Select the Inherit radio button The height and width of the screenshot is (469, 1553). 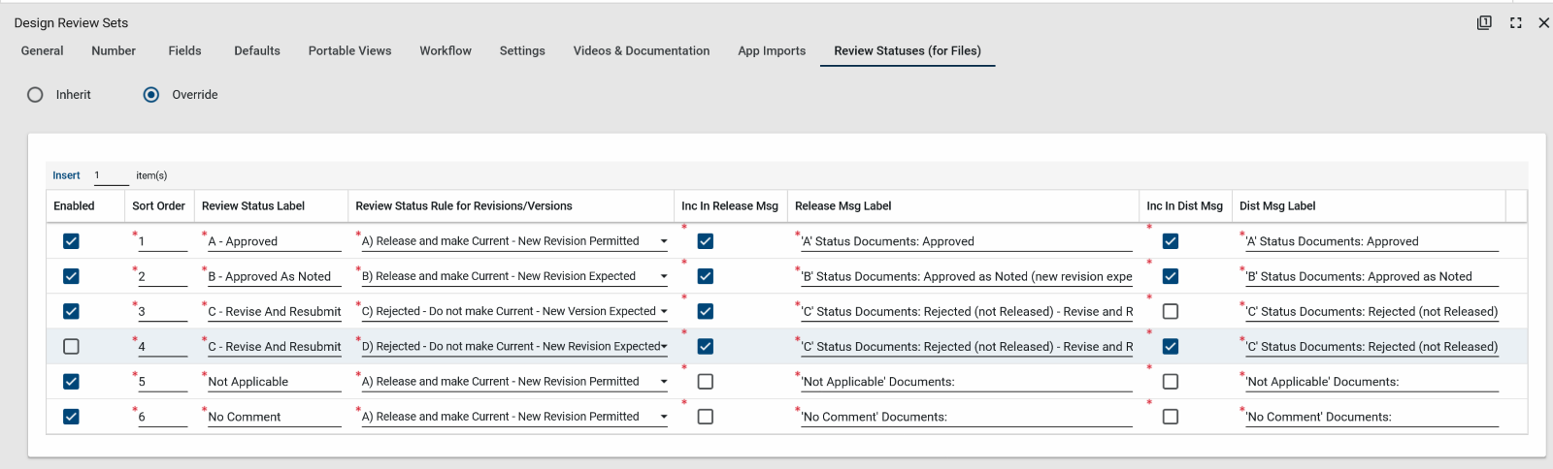point(36,95)
